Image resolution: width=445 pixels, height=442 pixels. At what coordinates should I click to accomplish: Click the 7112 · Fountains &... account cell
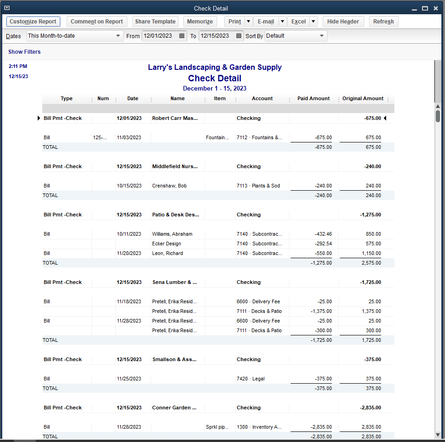[x=259, y=137]
